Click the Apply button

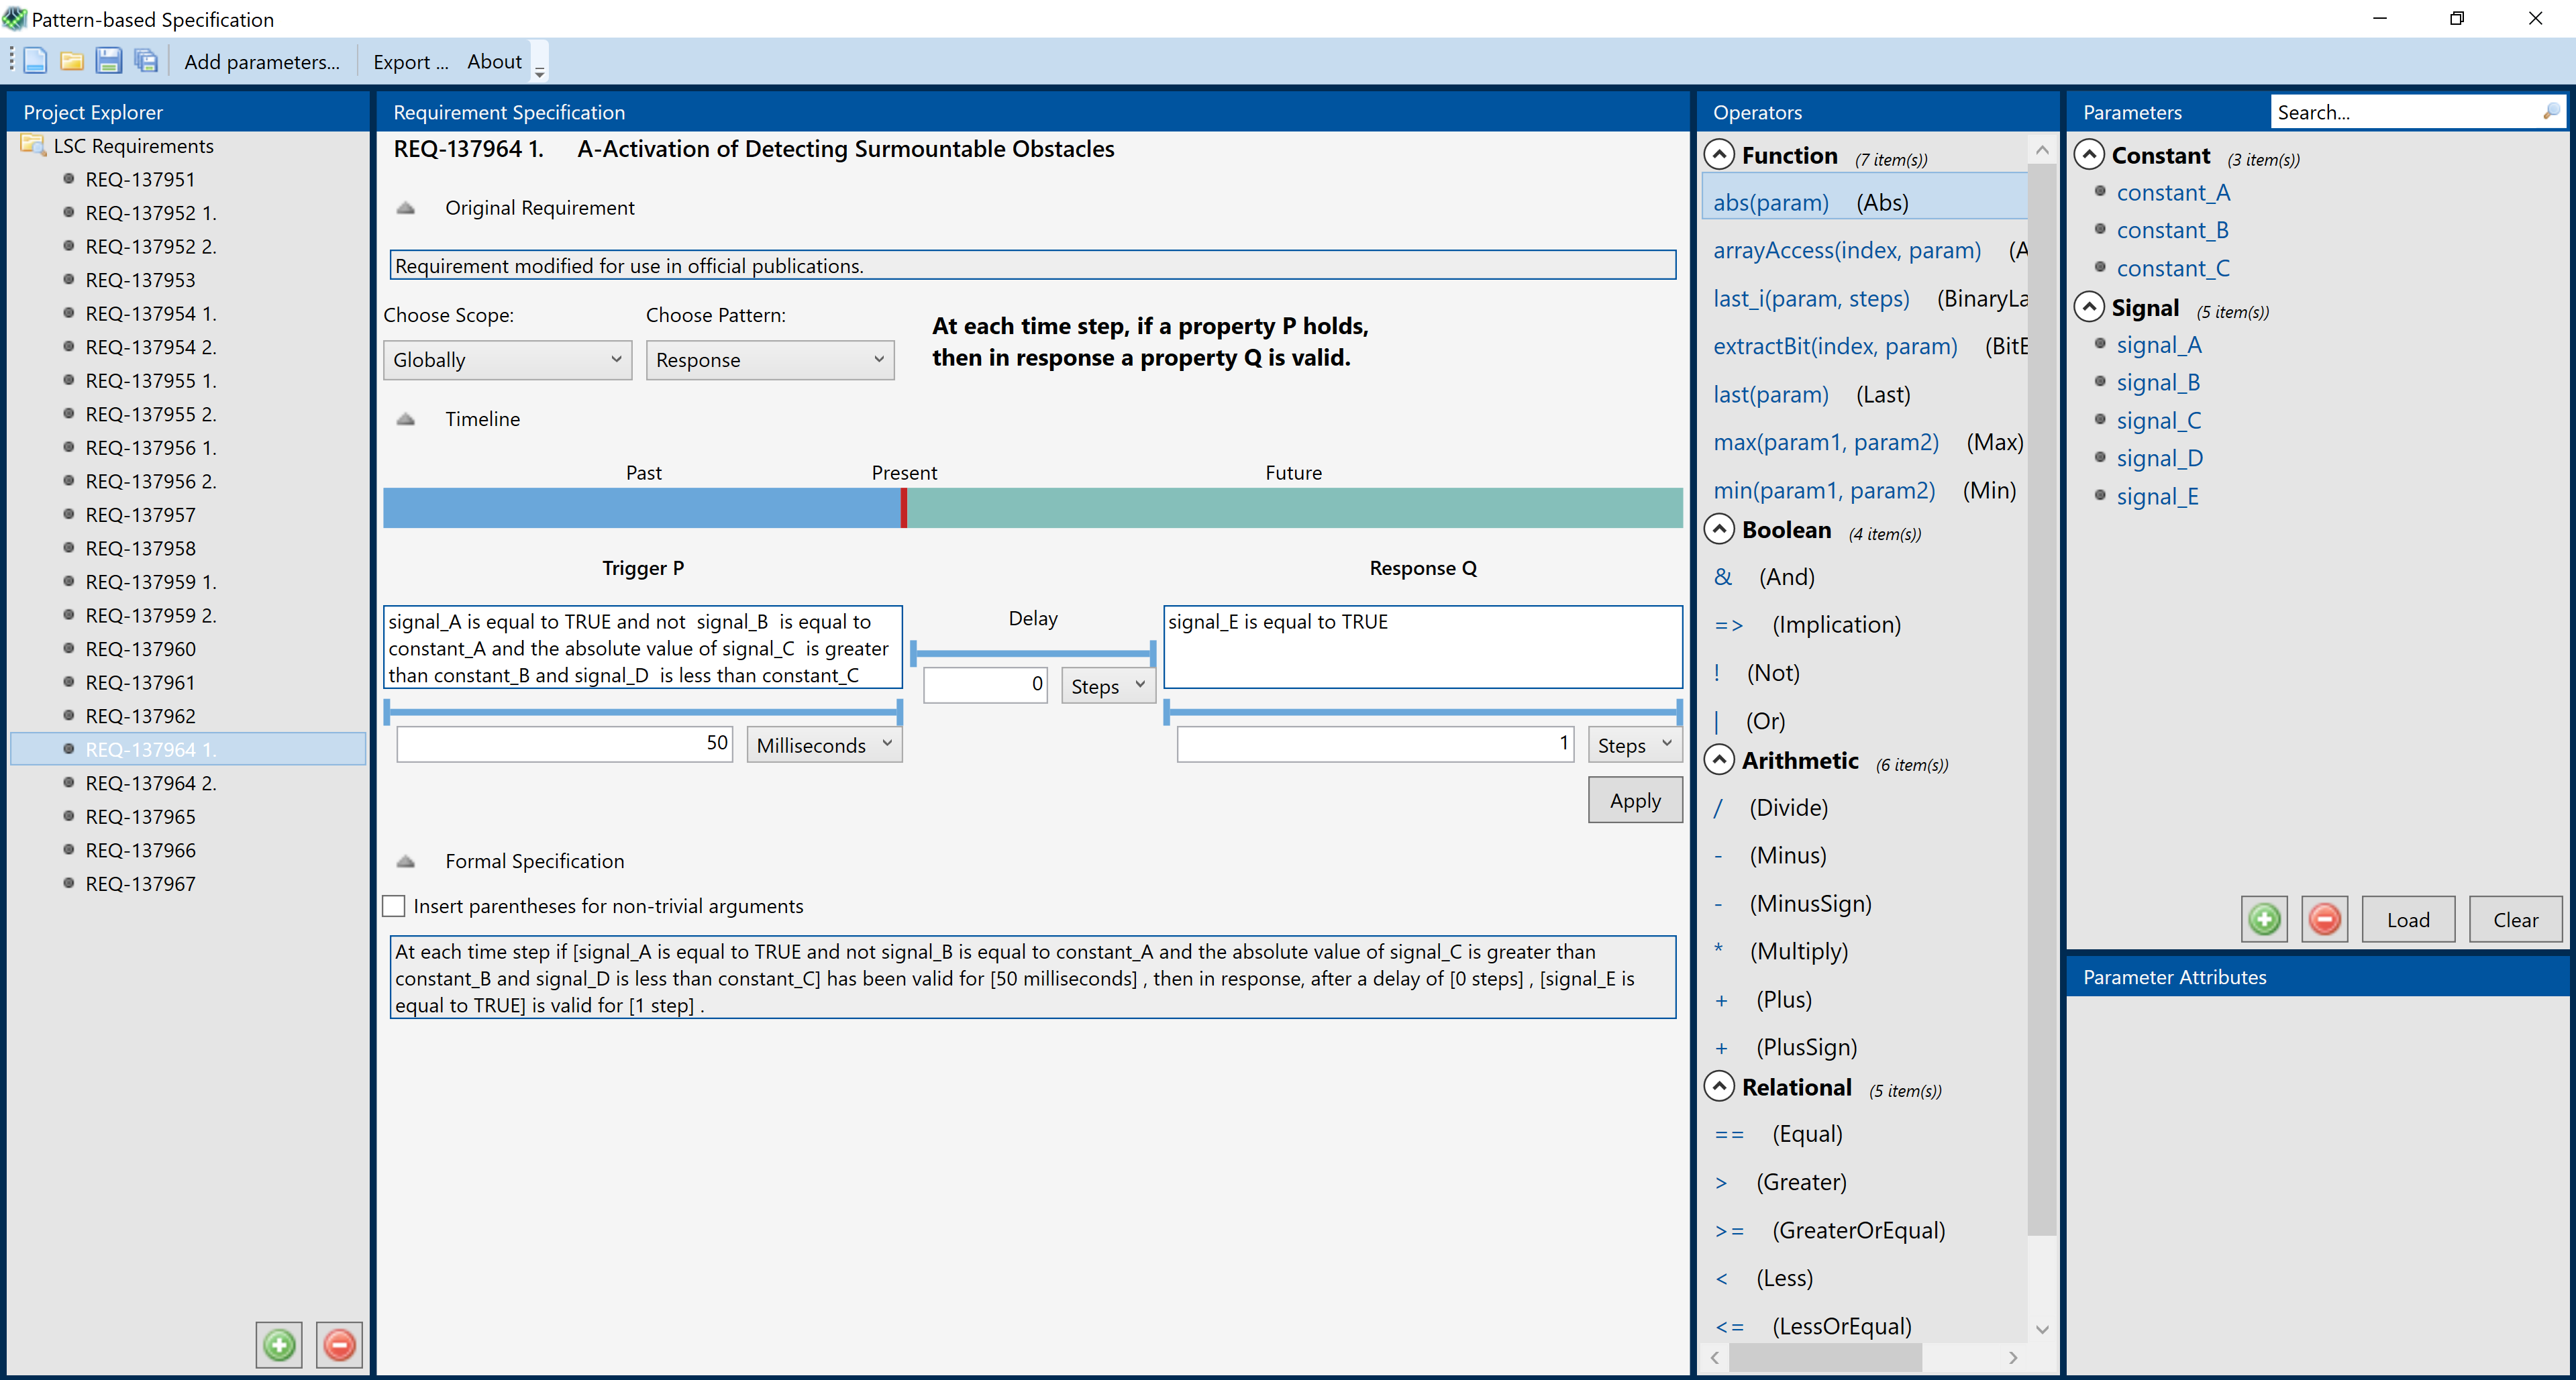(1634, 800)
